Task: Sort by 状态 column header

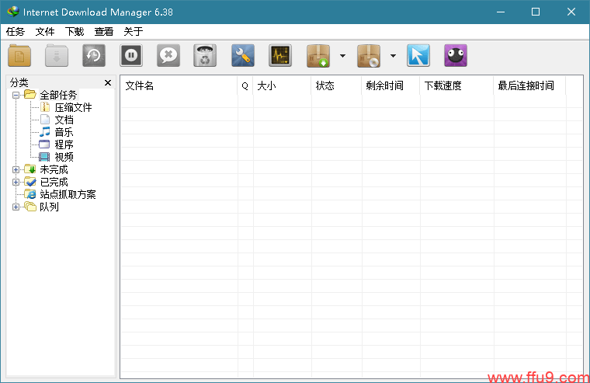Action: pos(336,86)
